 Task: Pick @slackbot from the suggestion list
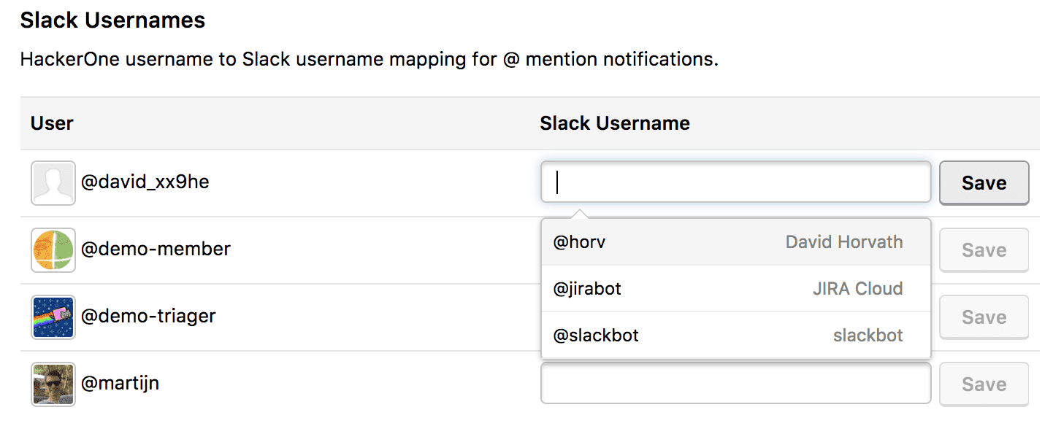click(735, 336)
